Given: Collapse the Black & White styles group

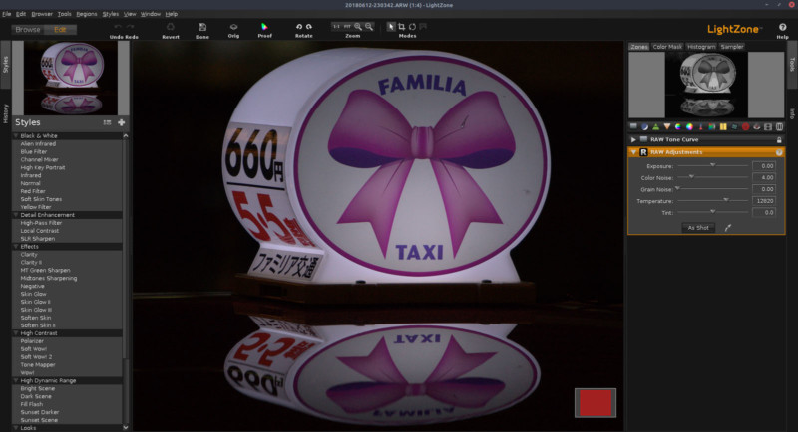Looking at the screenshot, I should (x=16, y=136).
